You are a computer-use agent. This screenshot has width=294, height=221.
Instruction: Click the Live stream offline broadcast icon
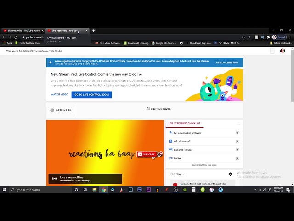pos(54,179)
